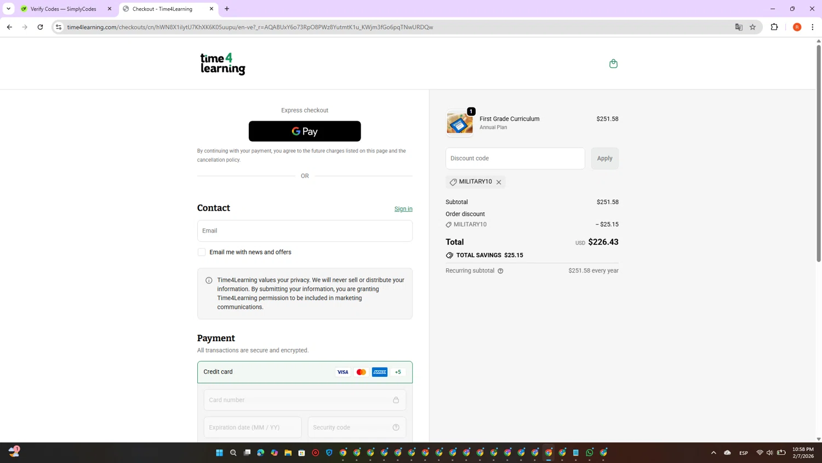Click the lock icon in Card number field
The width and height of the screenshot is (822, 463).
(x=396, y=400)
